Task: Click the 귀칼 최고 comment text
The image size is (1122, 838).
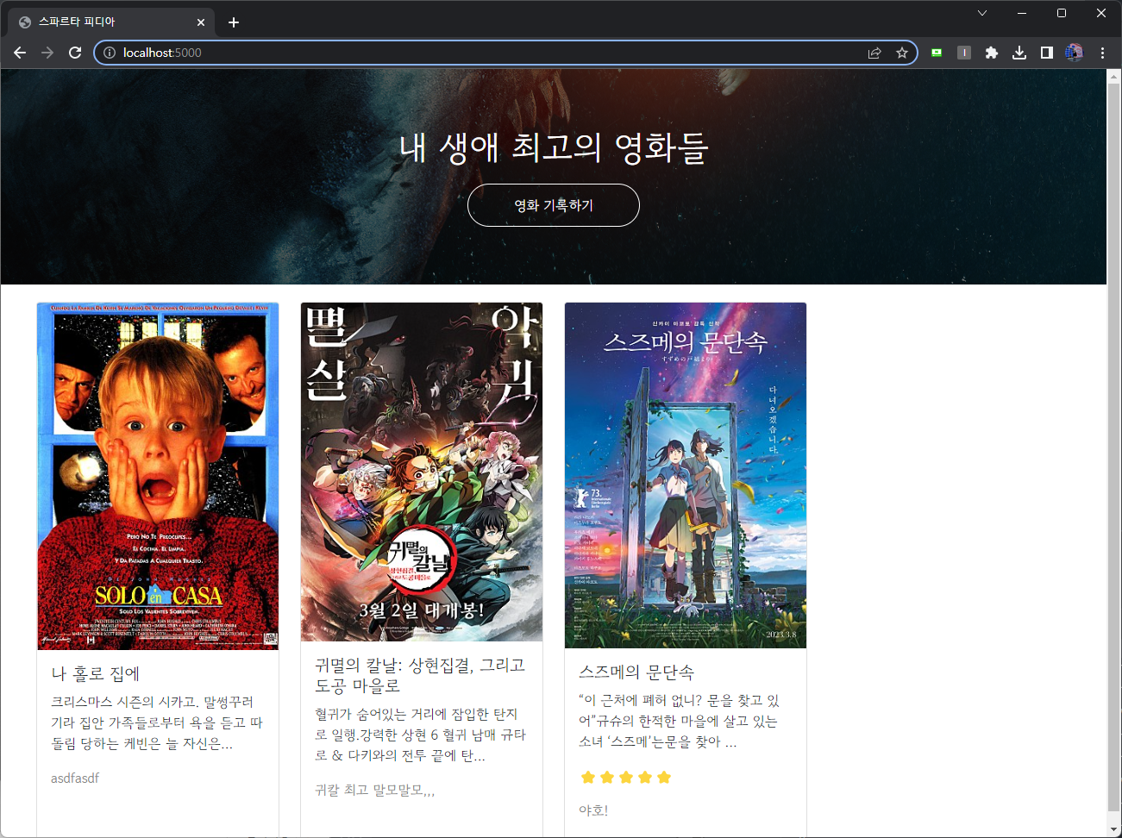Action: tap(375, 790)
